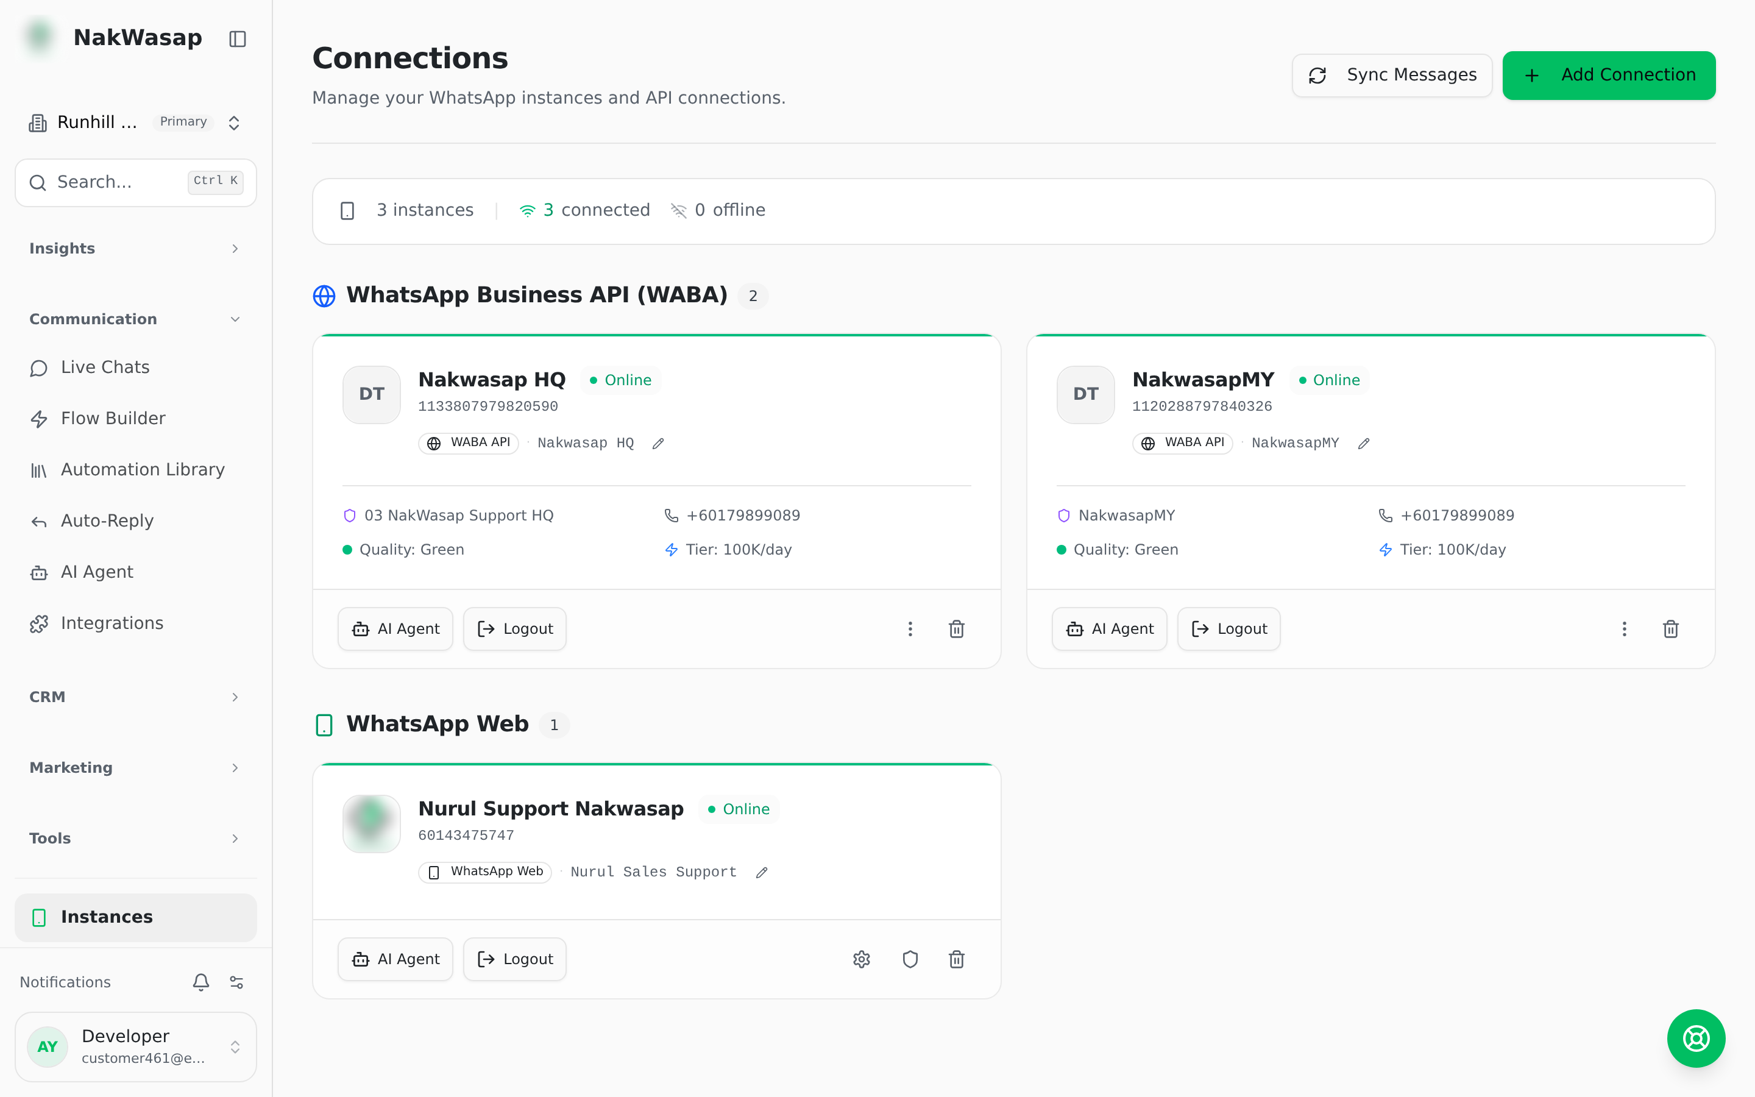Logout Nakwasap HQ instance
The image size is (1755, 1097).
(x=515, y=629)
